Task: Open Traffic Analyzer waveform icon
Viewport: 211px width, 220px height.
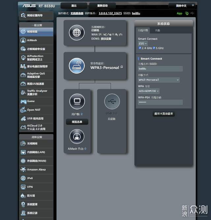Action: (23, 92)
